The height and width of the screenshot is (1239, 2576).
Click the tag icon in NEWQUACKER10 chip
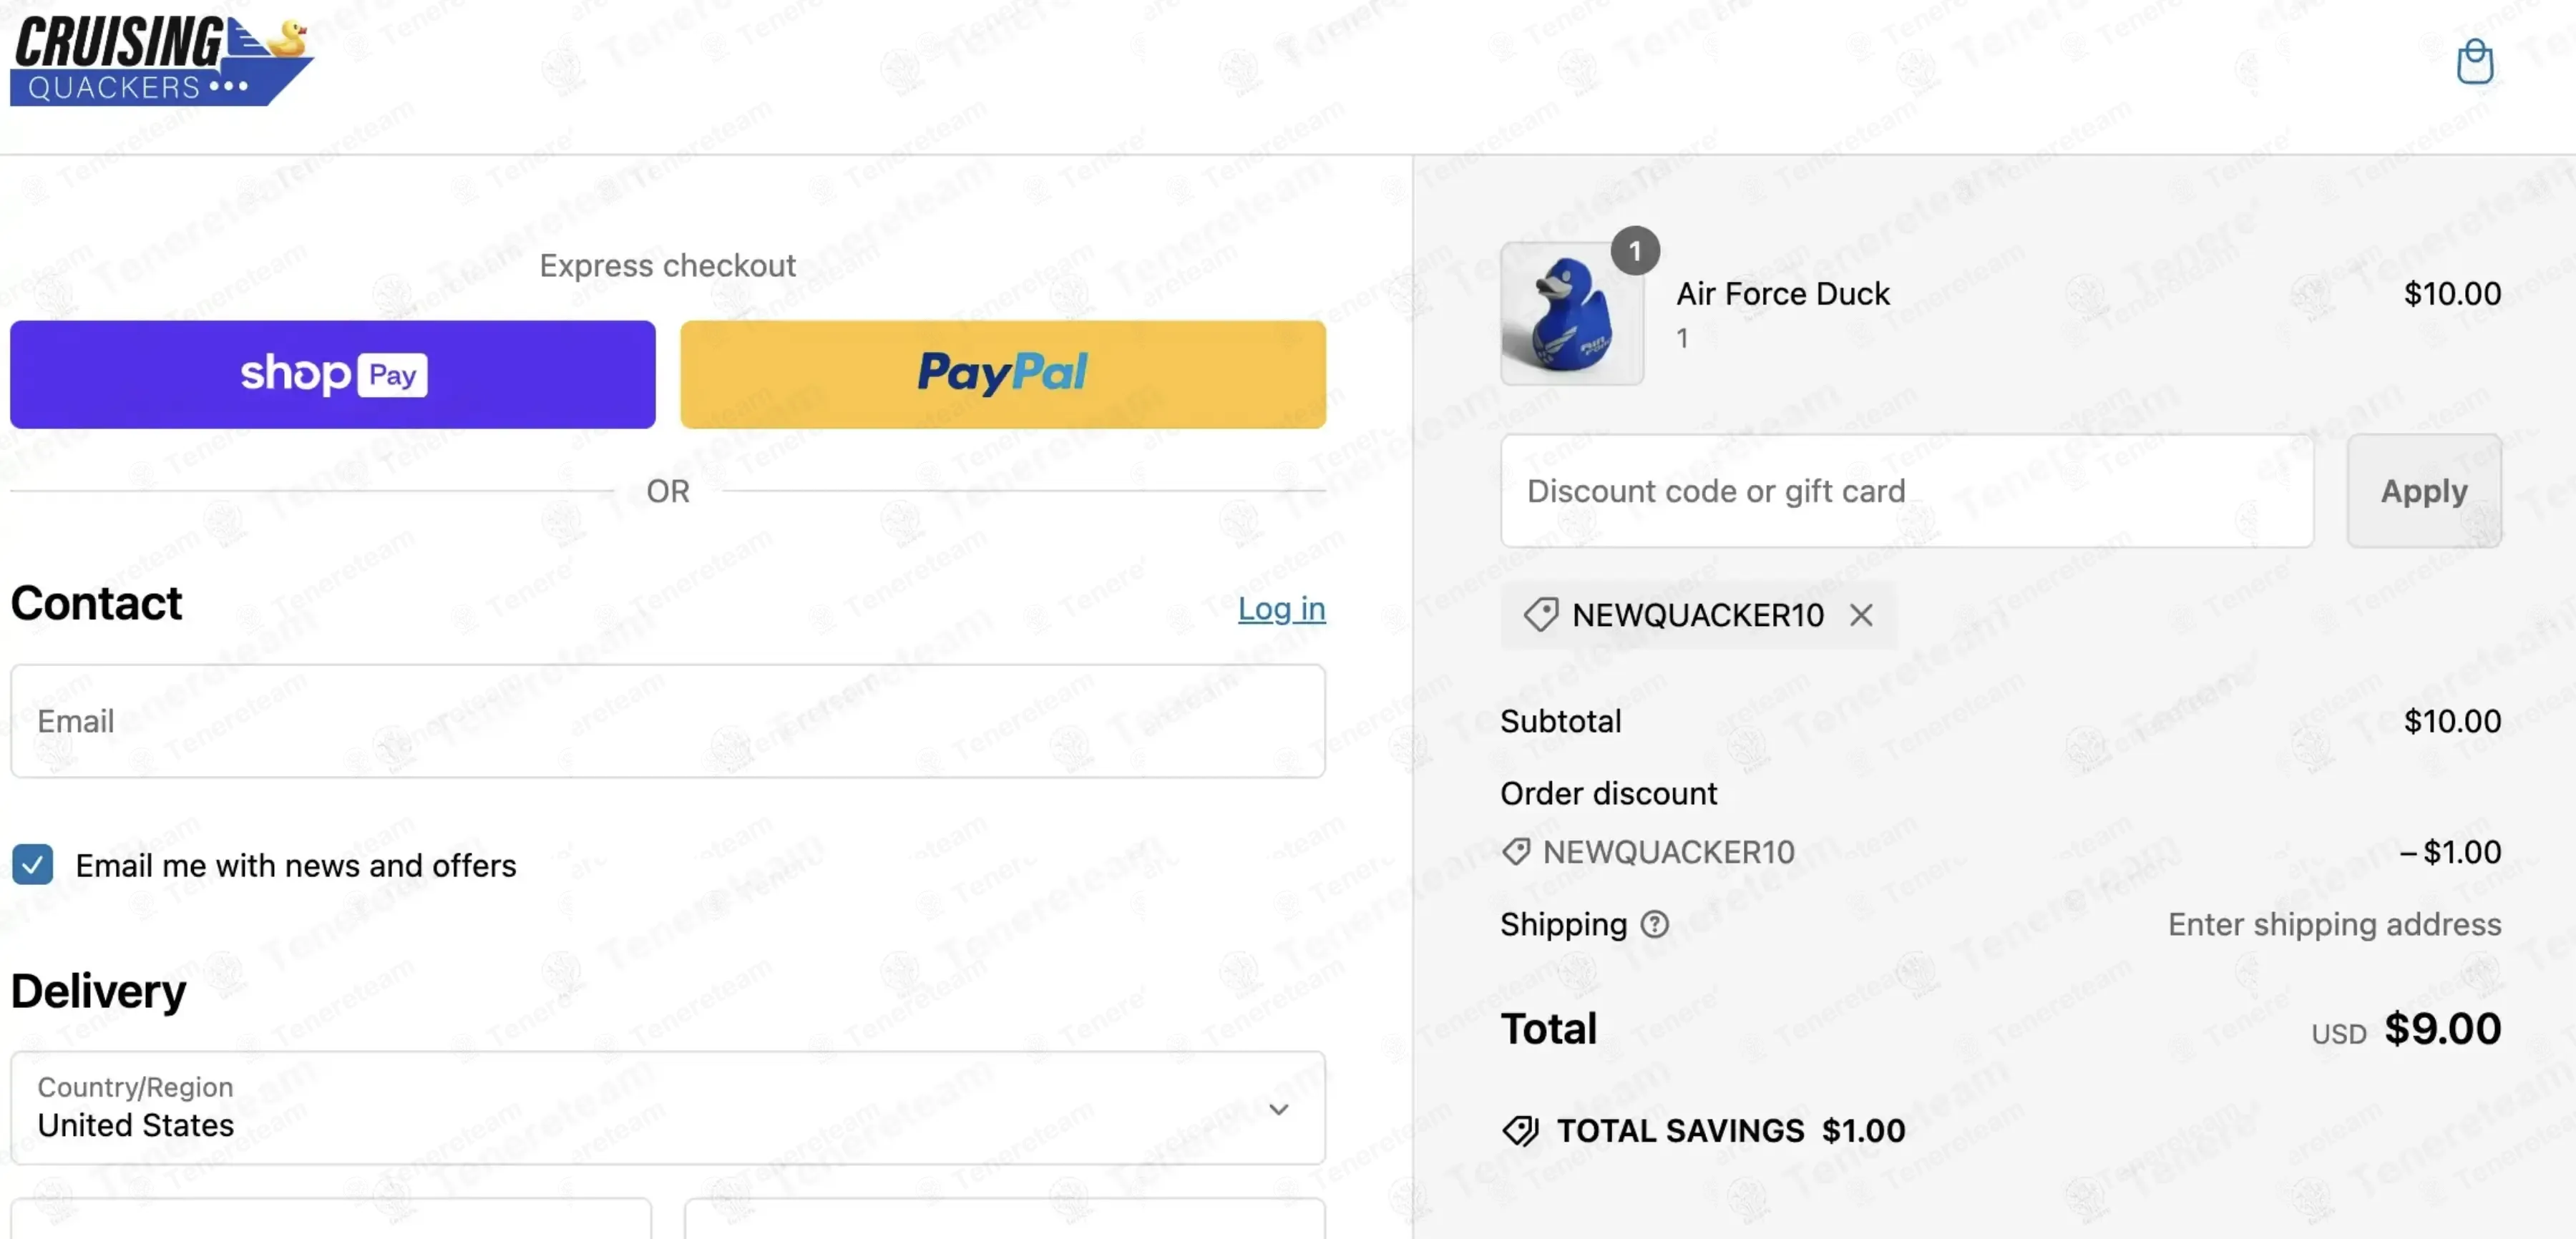pyautogui.click(x=1541, y=615)
